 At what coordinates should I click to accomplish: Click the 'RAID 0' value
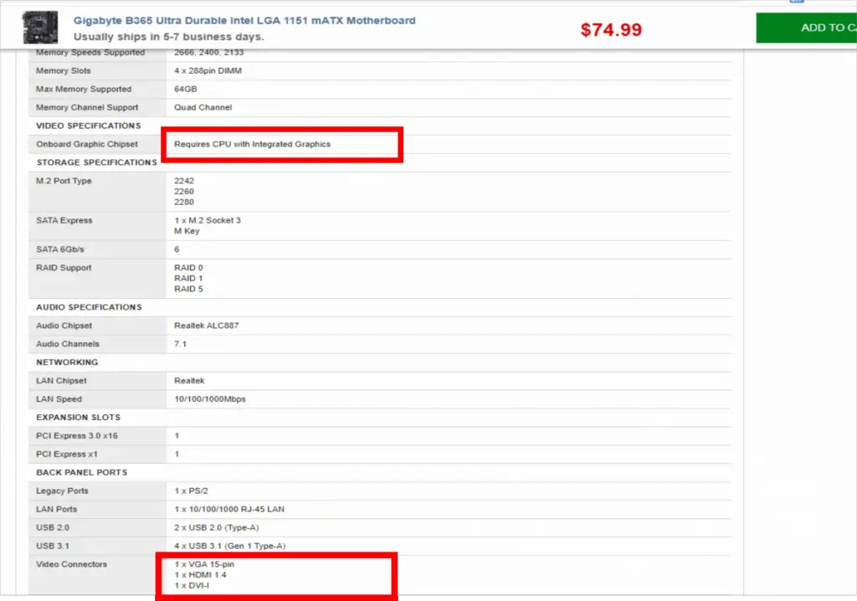click(188, 267)
